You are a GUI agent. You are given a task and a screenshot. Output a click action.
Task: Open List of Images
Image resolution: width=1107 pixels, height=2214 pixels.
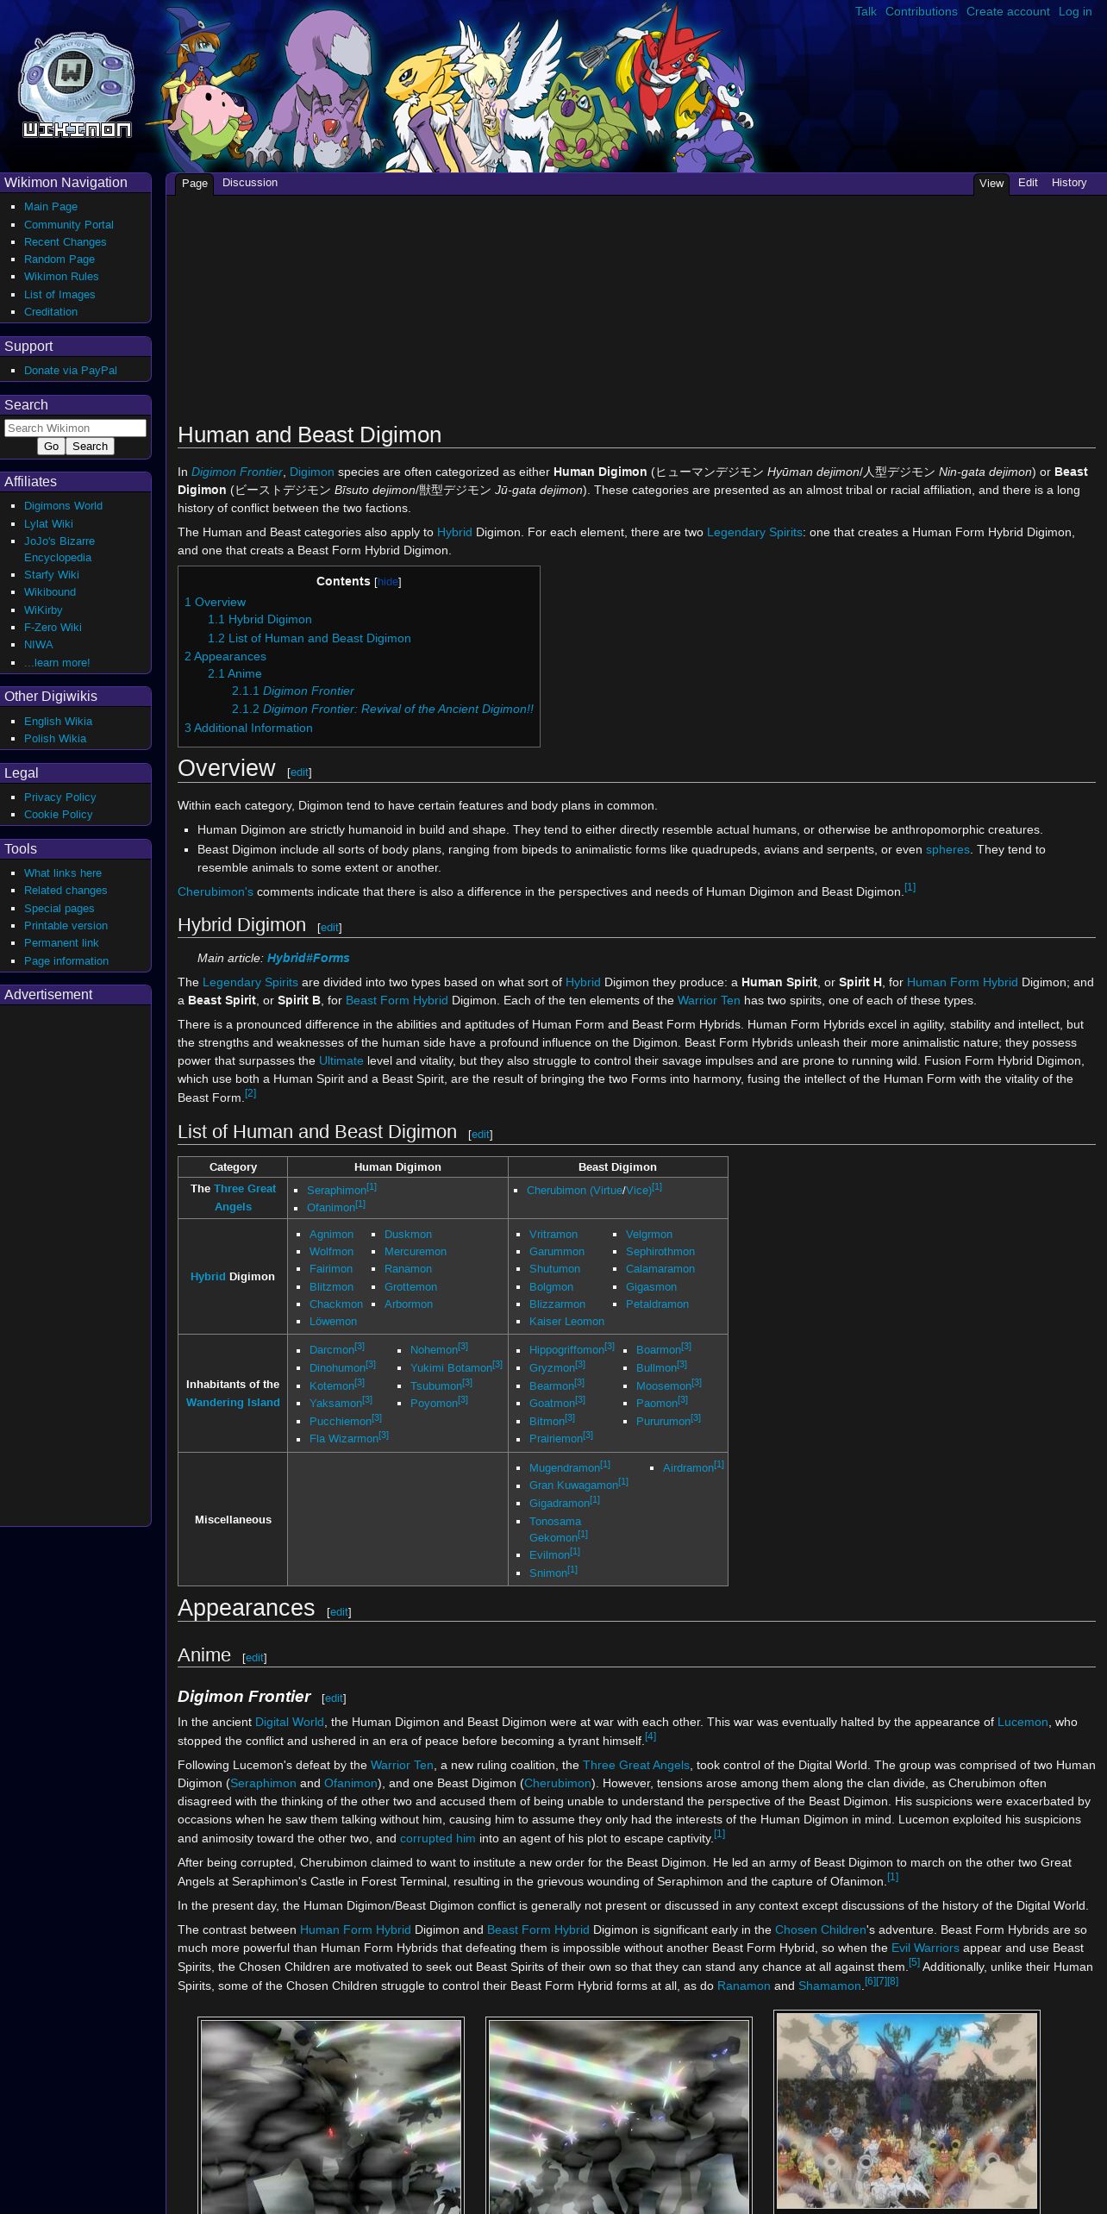coord(59,295)
